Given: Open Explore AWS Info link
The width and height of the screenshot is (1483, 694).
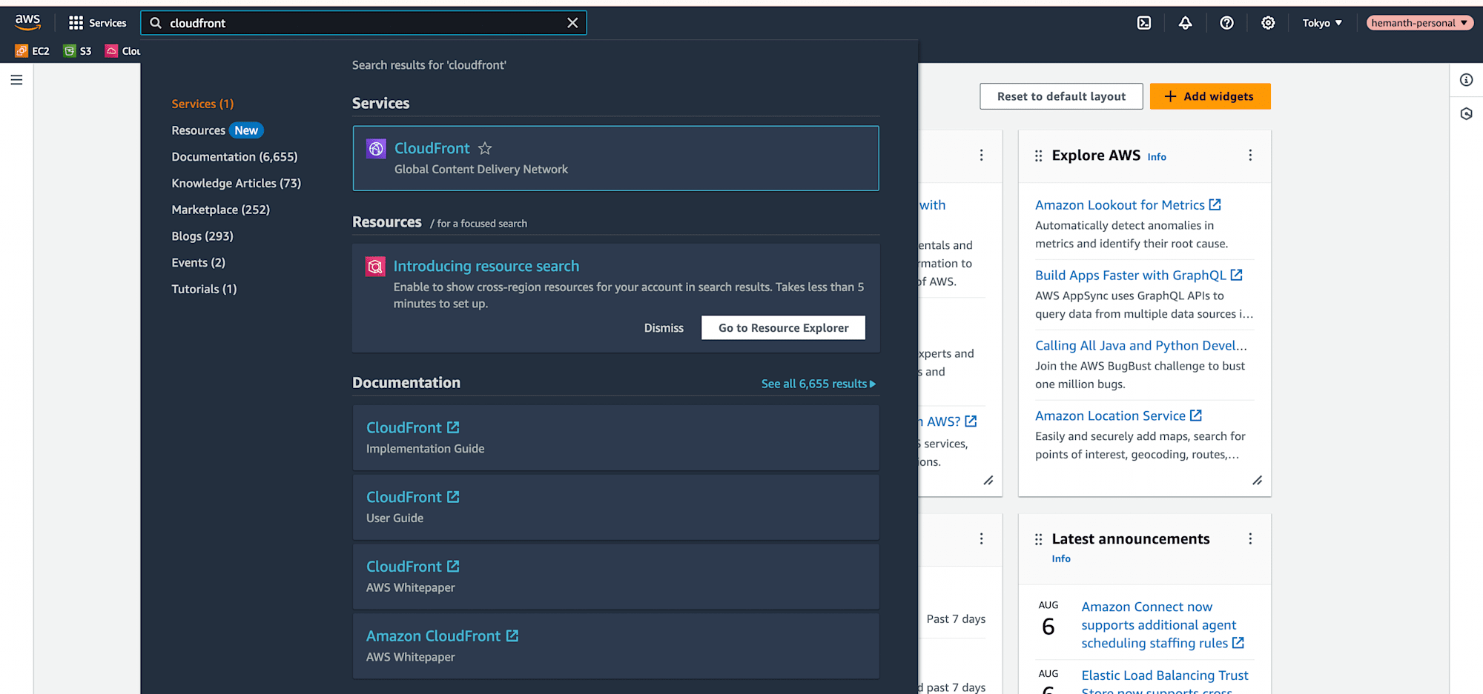Looking at the screenshot, I should [1157, 157].
